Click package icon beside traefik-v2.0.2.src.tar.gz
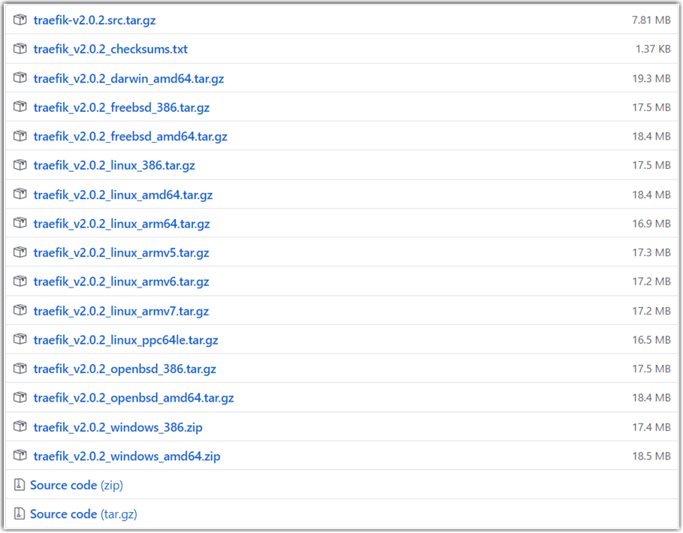The image size is (683, 533). point(20,20)
